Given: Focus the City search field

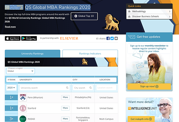Looking at the screenshot, I should pos(83,88).
